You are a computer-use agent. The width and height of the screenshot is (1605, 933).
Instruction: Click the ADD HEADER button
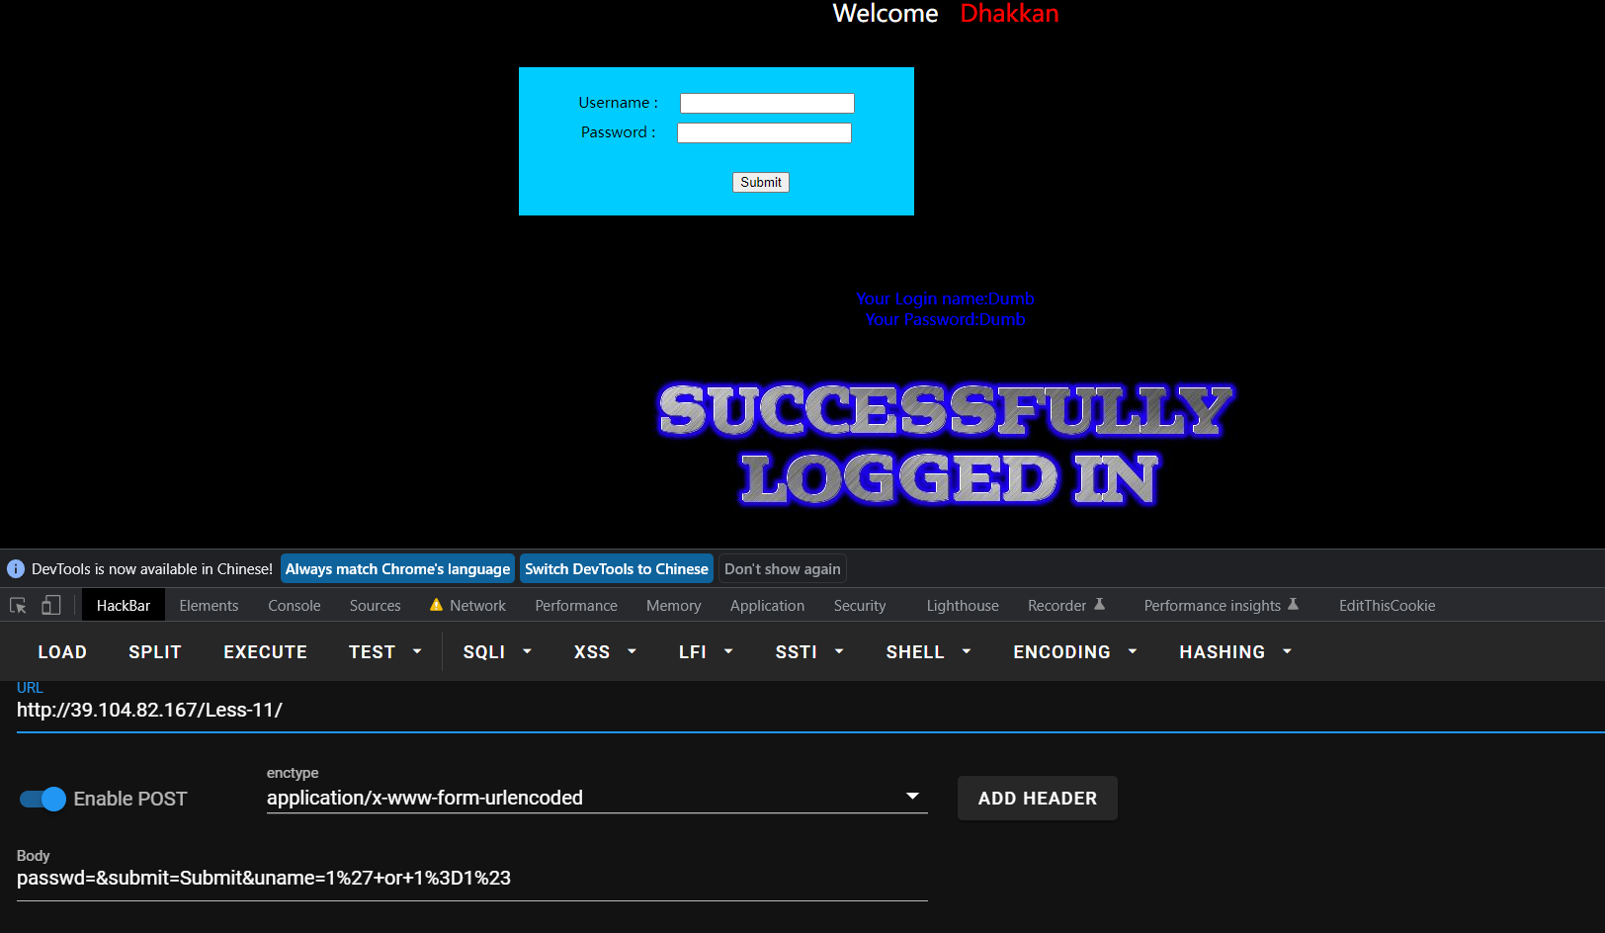[1037, 799]
